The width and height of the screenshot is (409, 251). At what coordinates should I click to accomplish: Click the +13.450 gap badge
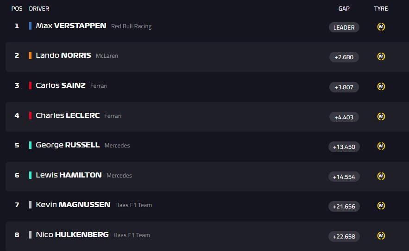coord(344,147)
